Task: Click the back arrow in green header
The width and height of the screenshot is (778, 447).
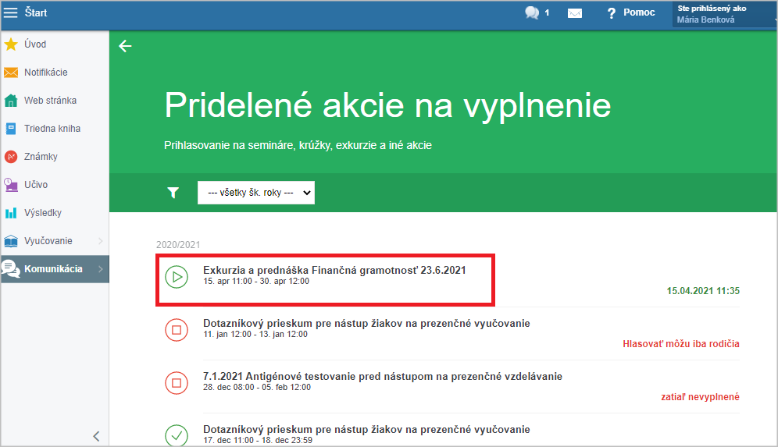Action: pyautogui.click(x=125, y=46)
